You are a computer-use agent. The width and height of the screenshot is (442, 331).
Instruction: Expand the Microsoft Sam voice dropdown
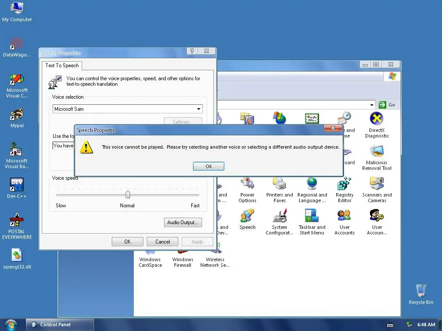pos(199,109)
